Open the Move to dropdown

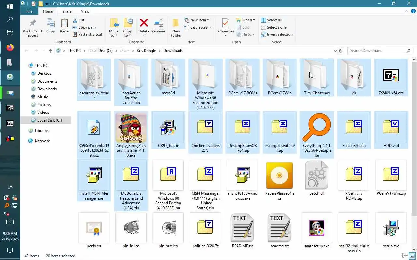click(x=114, y=28)
